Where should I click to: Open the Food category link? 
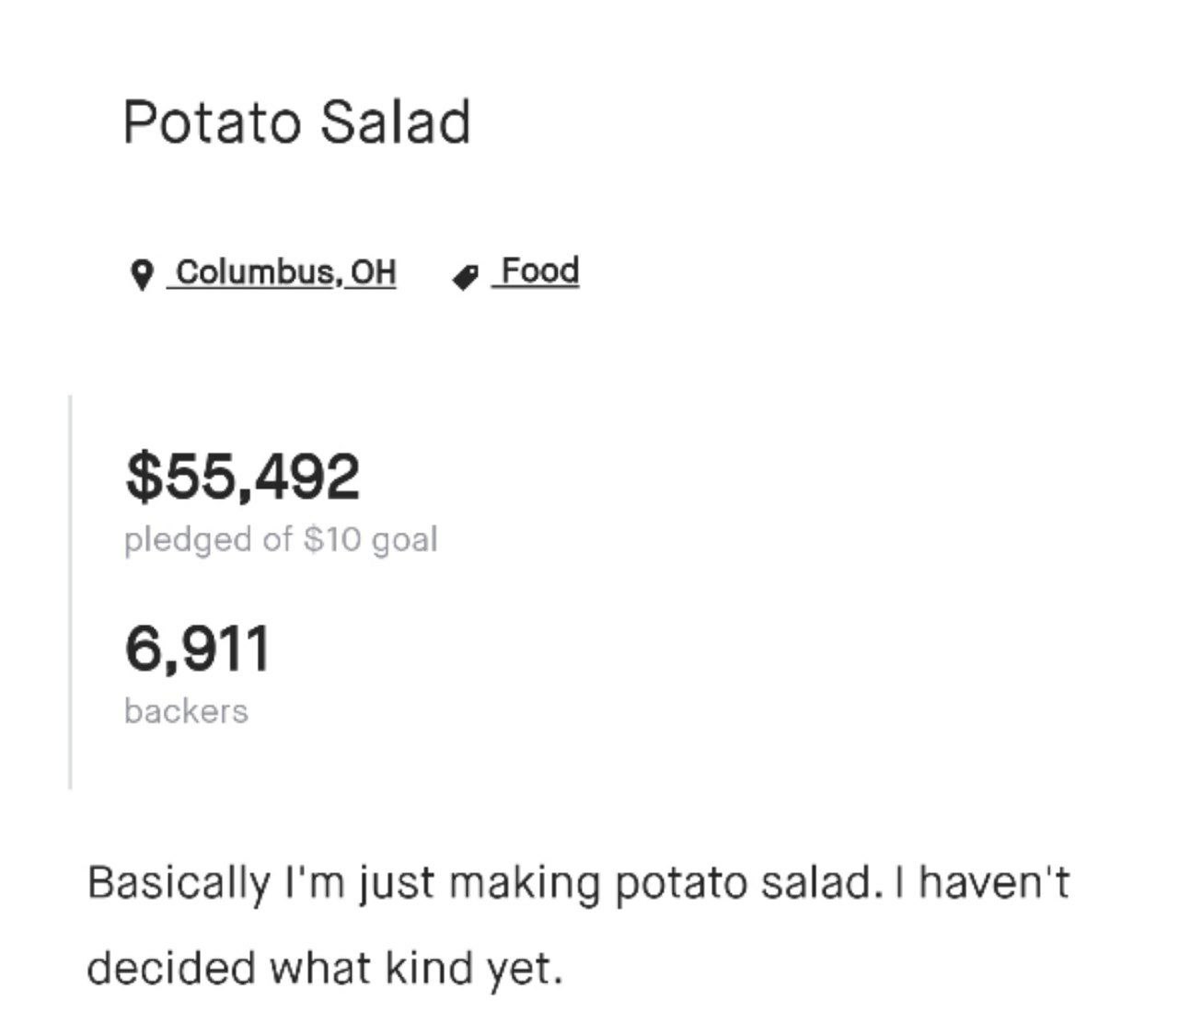click(537, 271)
